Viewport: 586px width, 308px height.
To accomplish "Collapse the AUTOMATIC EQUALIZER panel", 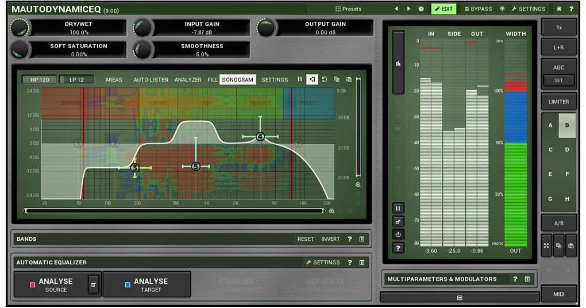I will [x=362, y=263].
